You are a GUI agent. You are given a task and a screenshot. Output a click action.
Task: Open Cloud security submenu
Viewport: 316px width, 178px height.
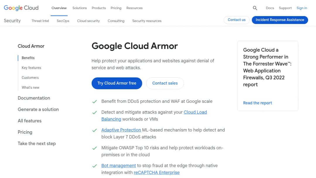[88, 21]
